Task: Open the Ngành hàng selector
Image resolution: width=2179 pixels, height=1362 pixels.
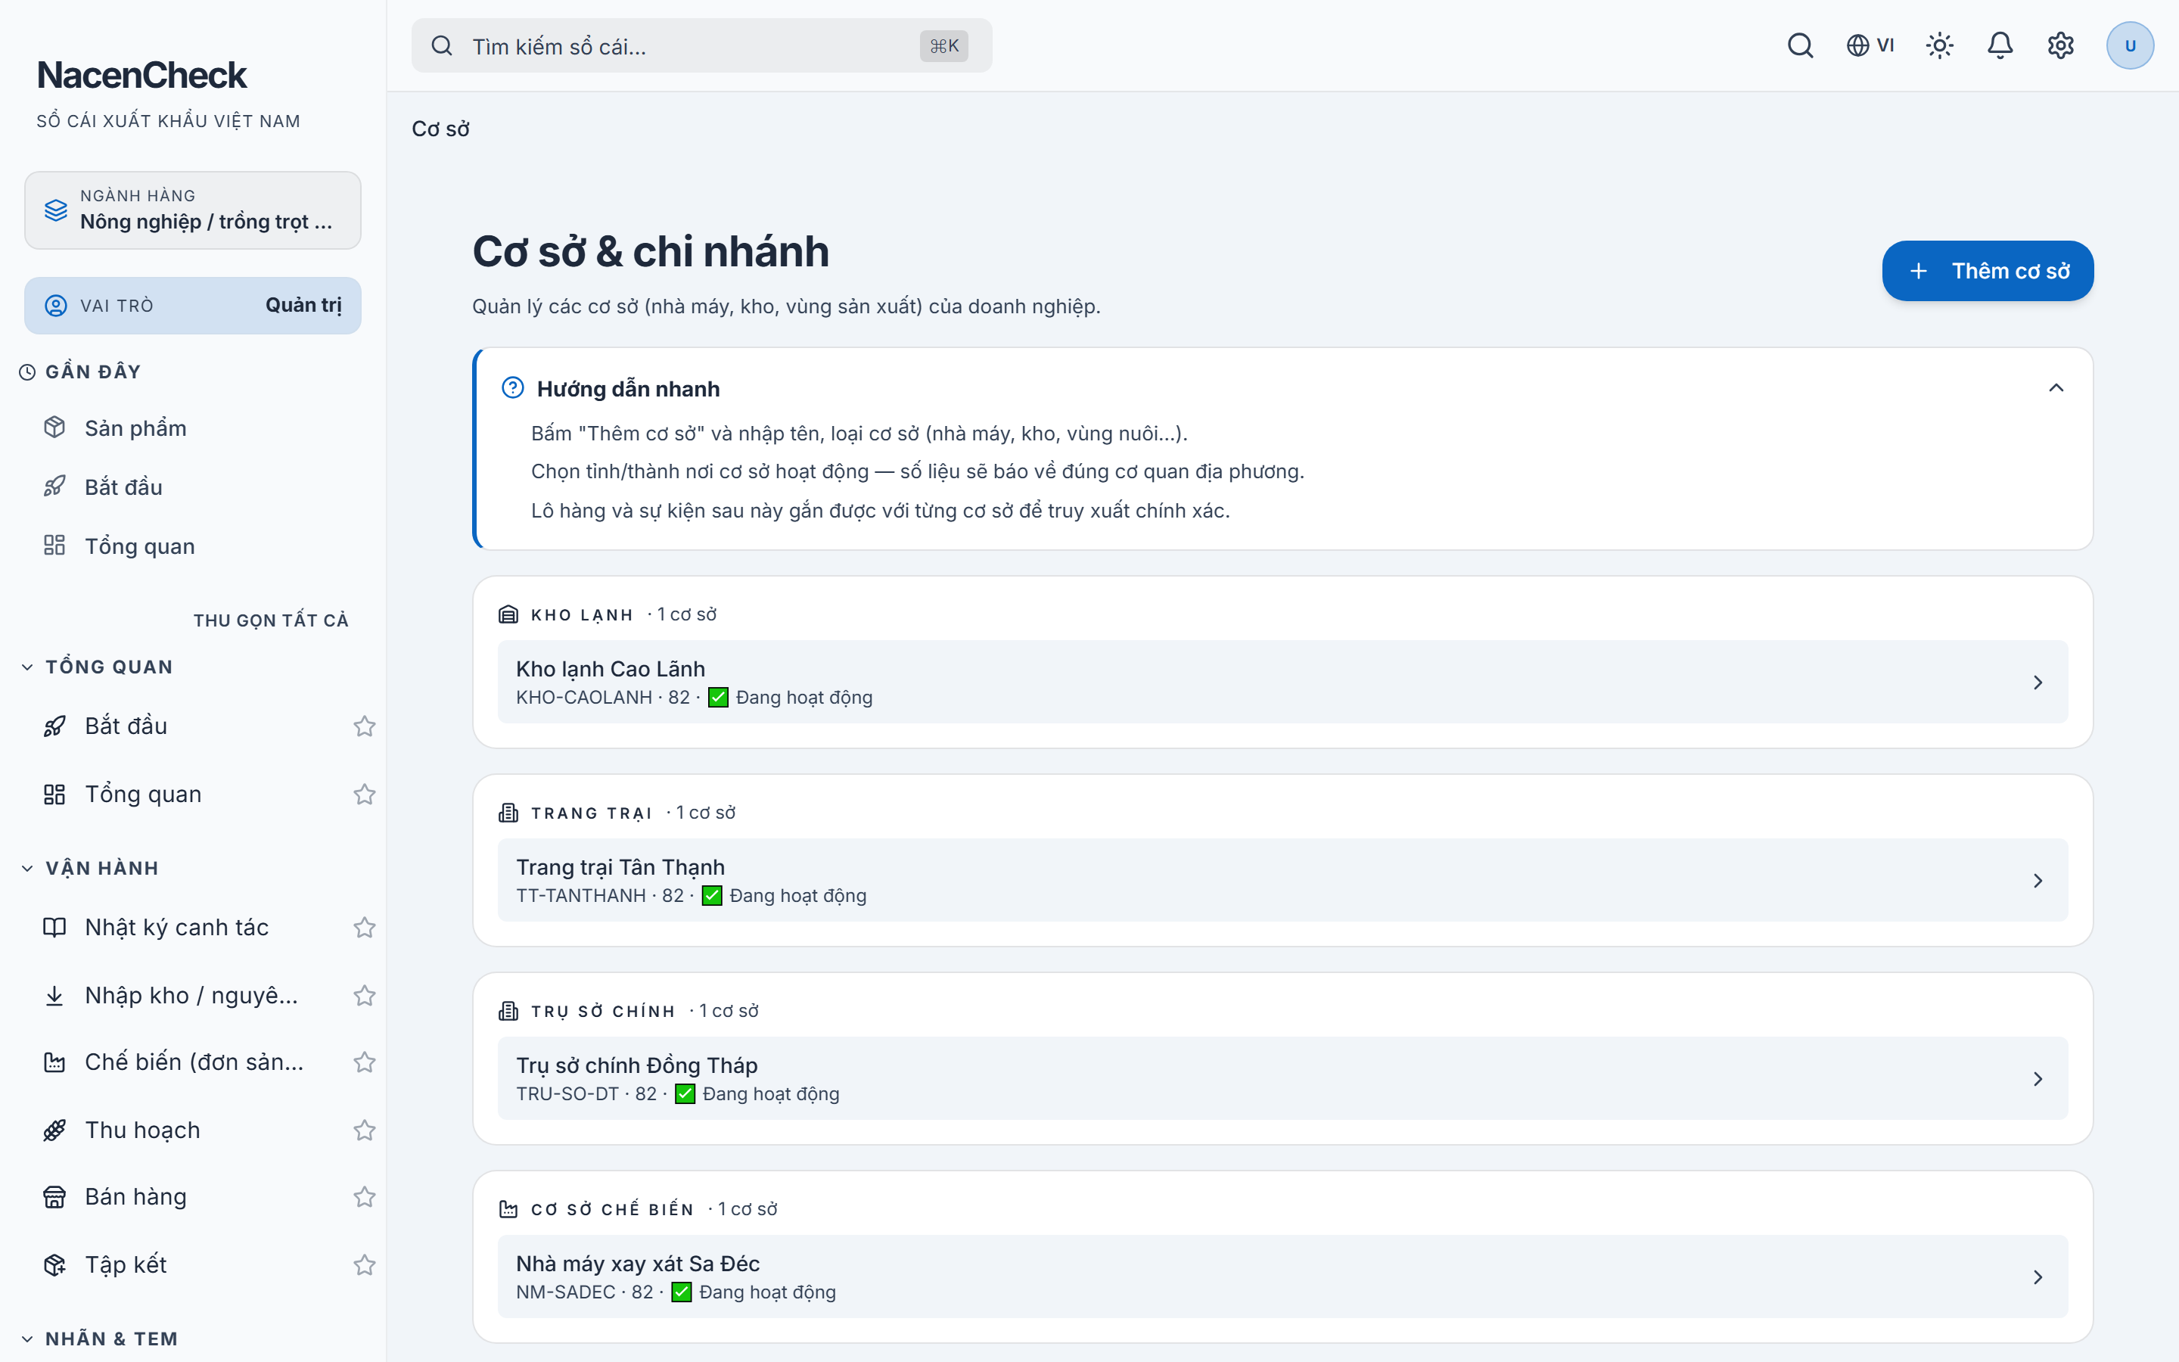Action: point(193,210)
